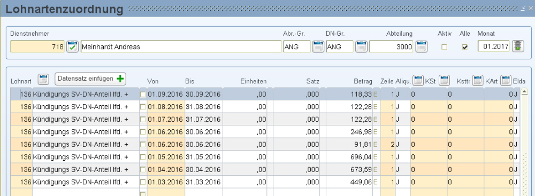The image size is (535, 196).
Task: Open Aliqu. column lookup icon
Action: 418,81
